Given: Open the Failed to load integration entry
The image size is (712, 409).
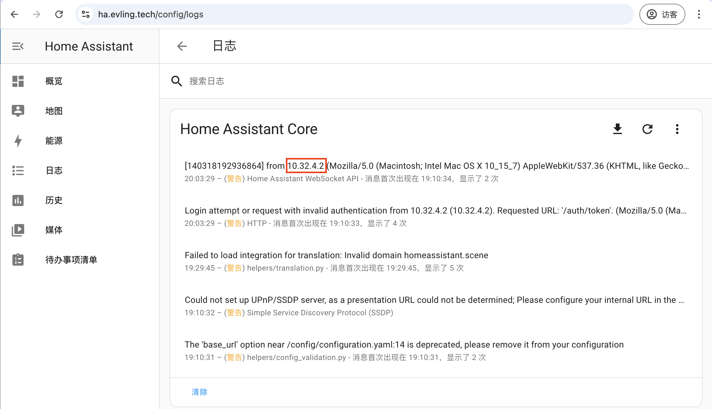Looking at the screenshot, I should click(x=436, y=261).
